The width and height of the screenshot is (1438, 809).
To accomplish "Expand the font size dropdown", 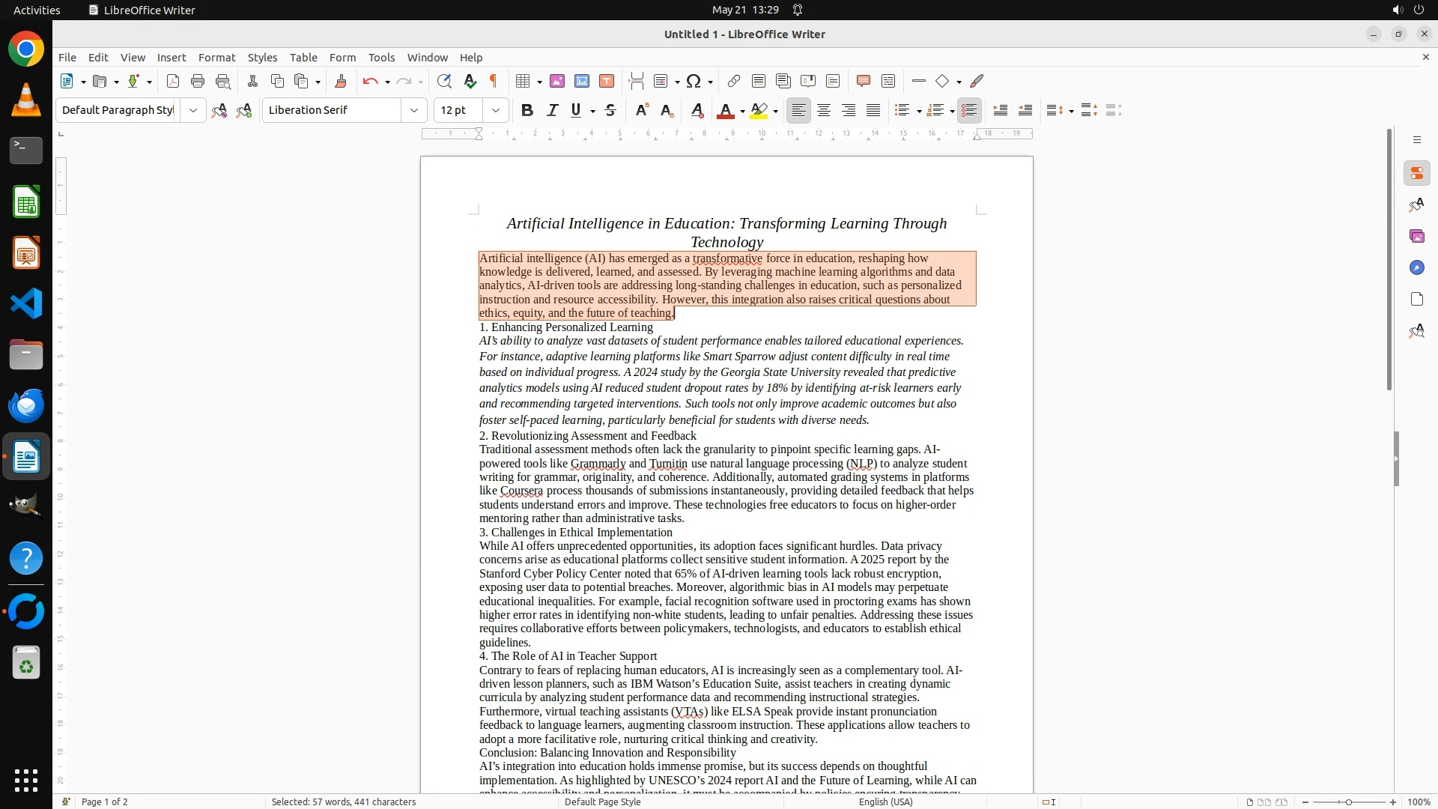I will tap(495, 110).
